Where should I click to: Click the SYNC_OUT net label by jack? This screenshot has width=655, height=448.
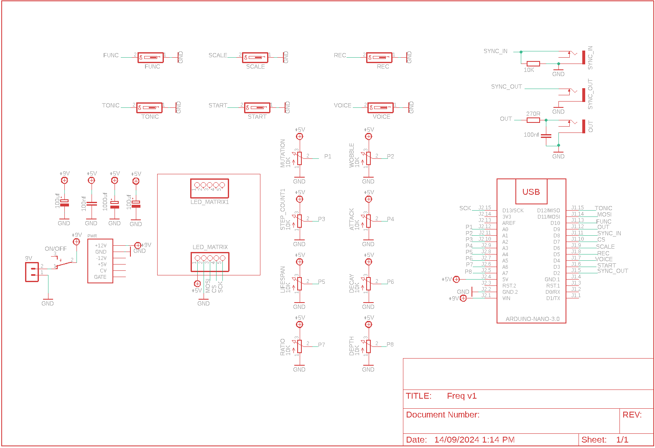pyautogui.click(x=507, y=87)
